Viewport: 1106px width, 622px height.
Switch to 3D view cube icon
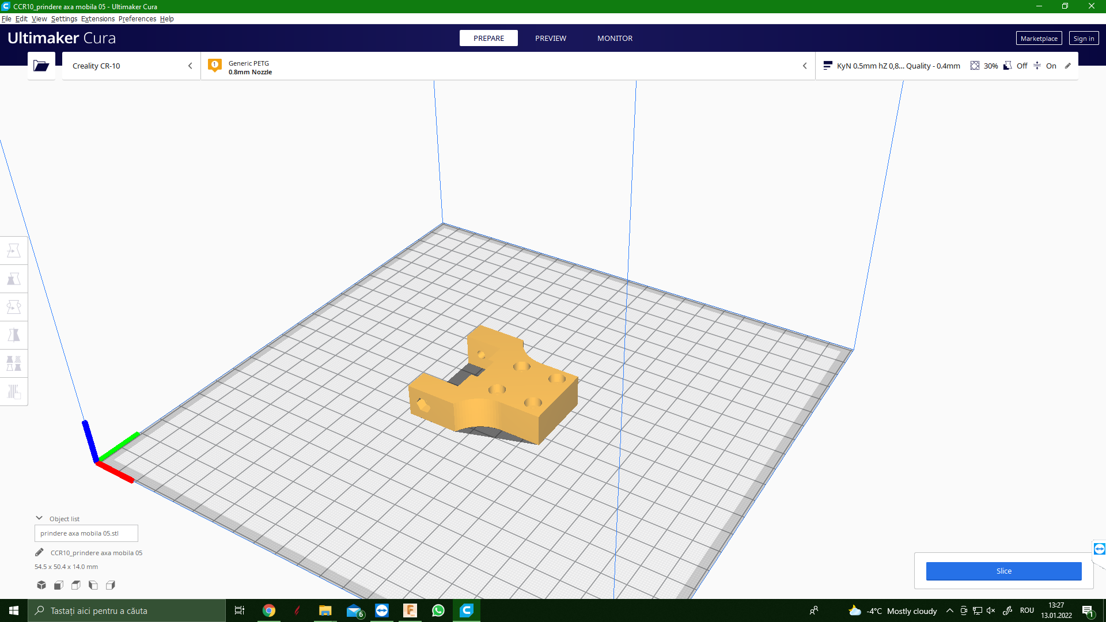(41, 585)
